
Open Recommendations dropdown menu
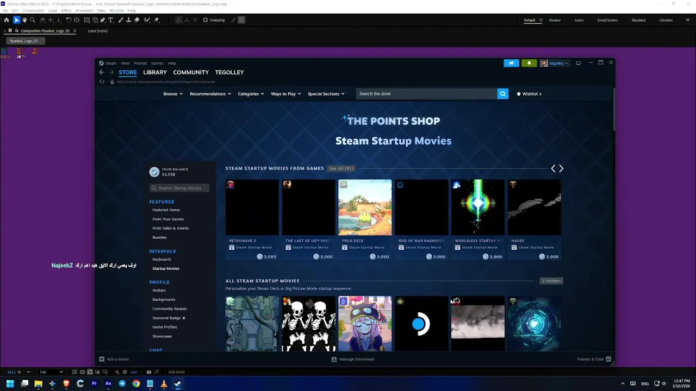[210, 94]
